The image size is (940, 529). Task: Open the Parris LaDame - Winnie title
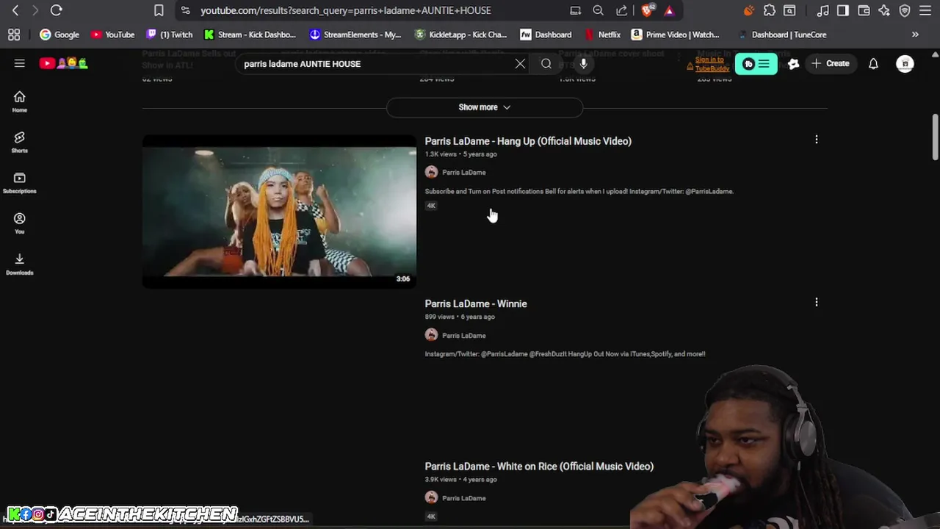click(476, 303)
